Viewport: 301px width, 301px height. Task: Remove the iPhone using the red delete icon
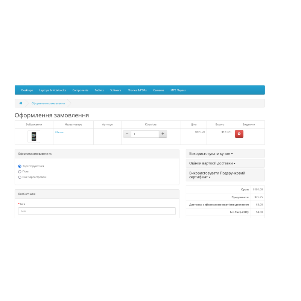[x=239, y=134]
